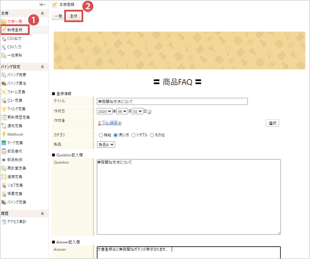Screen dimensions: 310x259
Task: Click inside the Question text area
Action: [189, 197]
